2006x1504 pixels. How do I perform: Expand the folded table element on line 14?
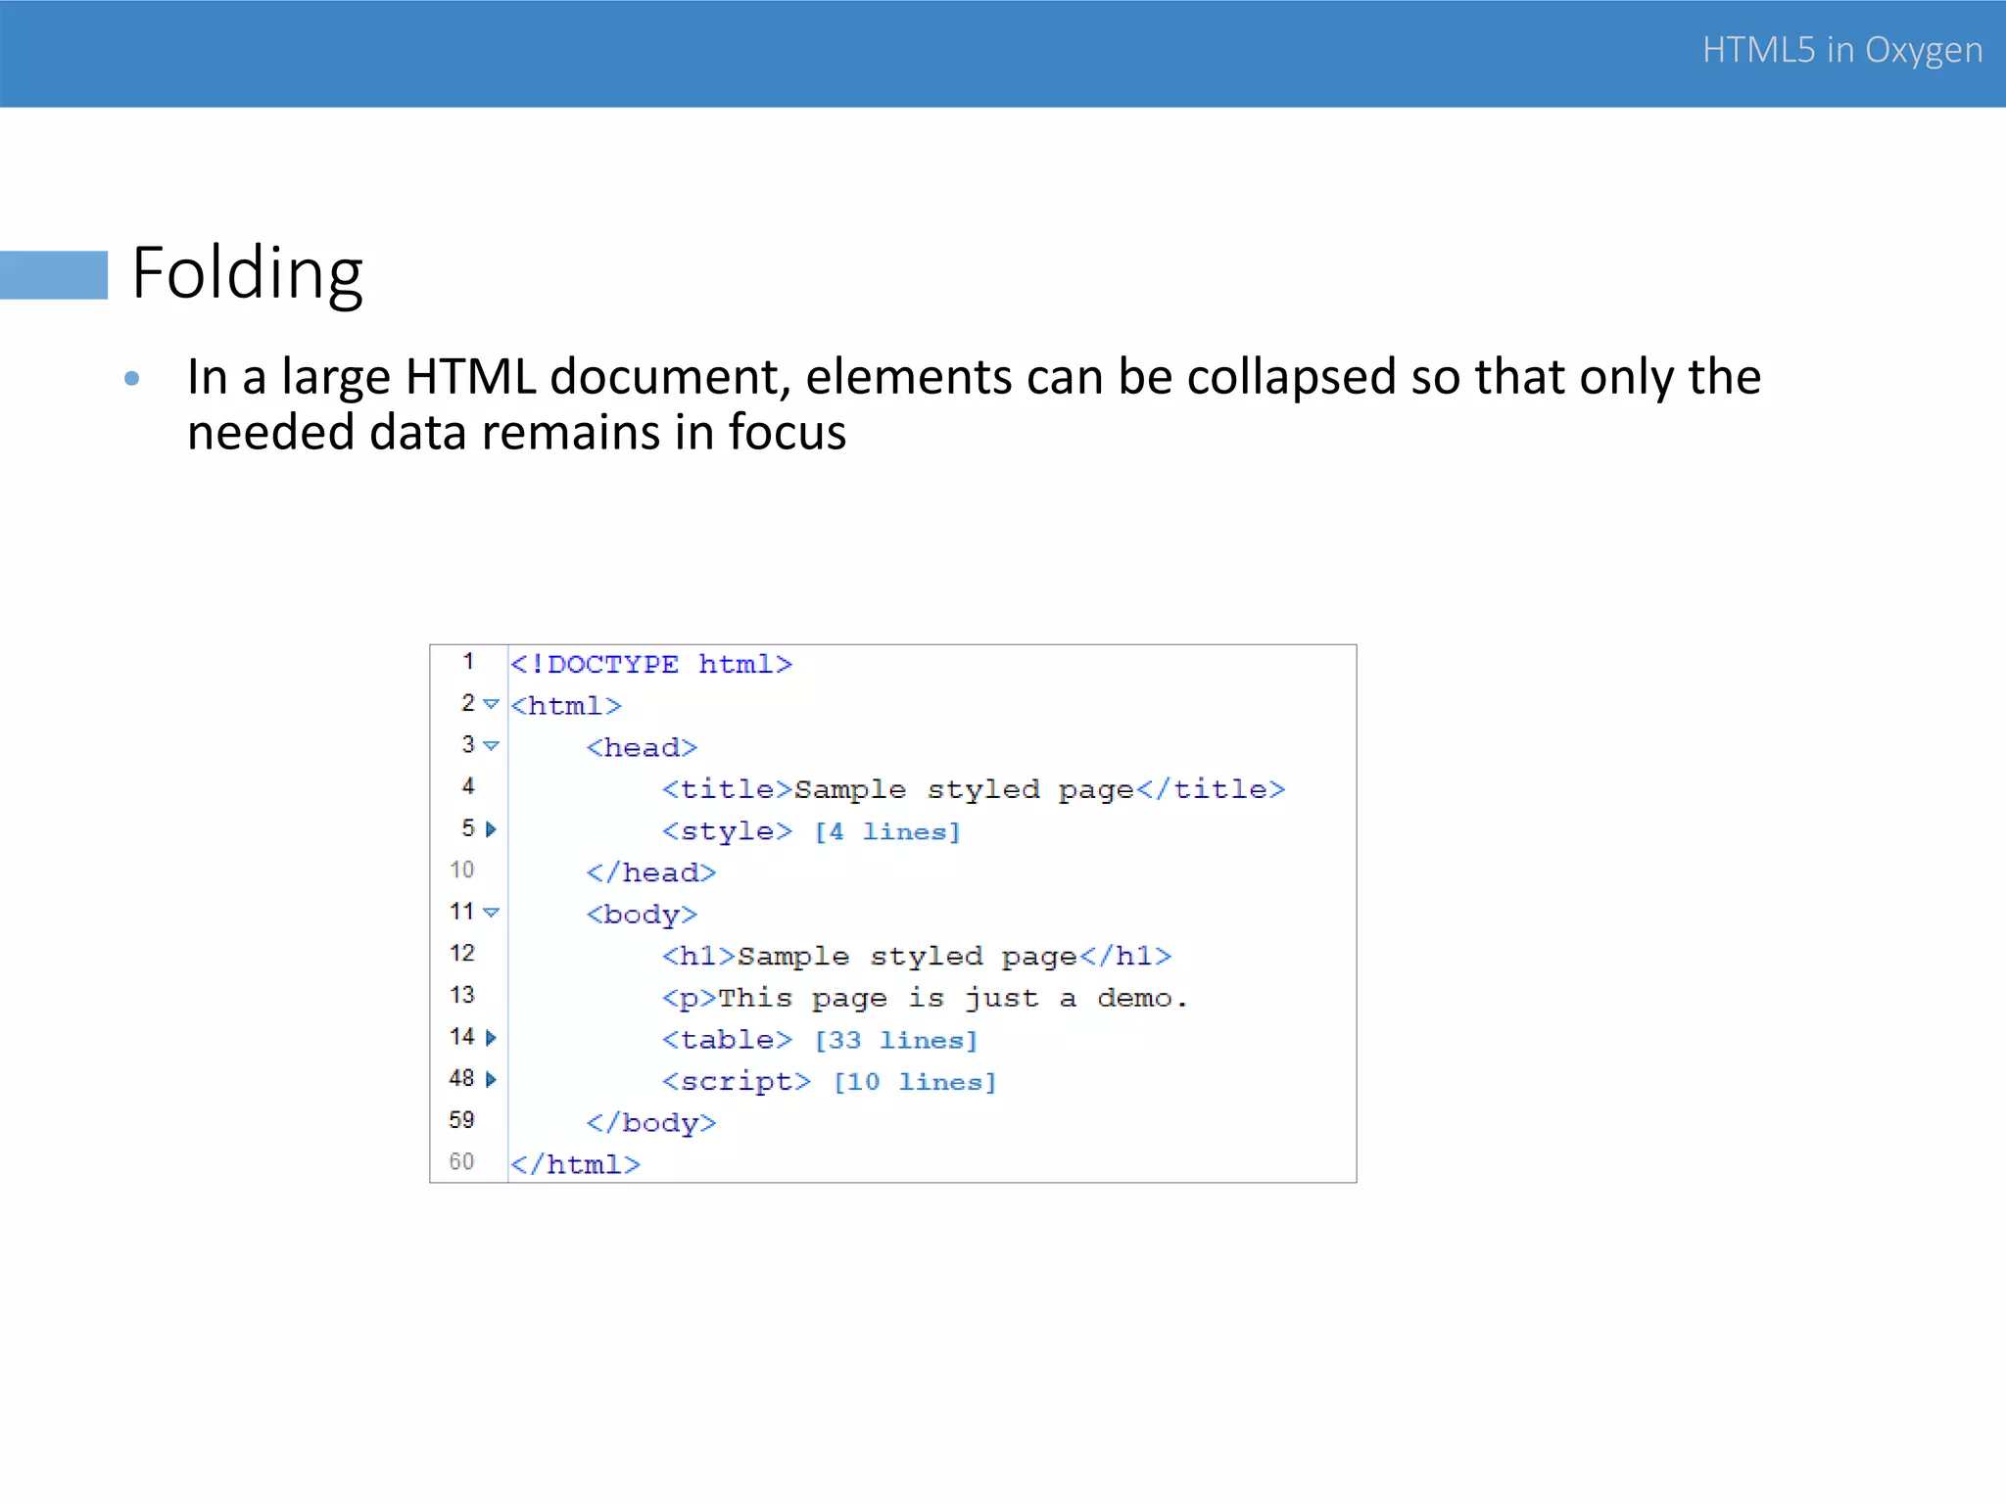click(491, 1038)
